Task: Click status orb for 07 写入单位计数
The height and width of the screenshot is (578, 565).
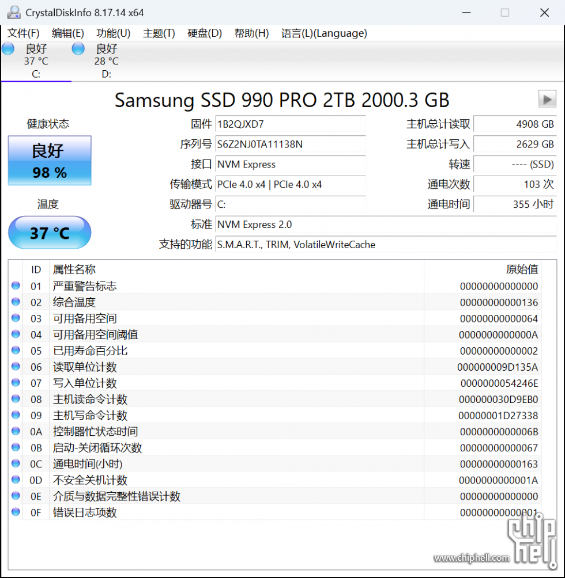Action: (x=16, y=383)
